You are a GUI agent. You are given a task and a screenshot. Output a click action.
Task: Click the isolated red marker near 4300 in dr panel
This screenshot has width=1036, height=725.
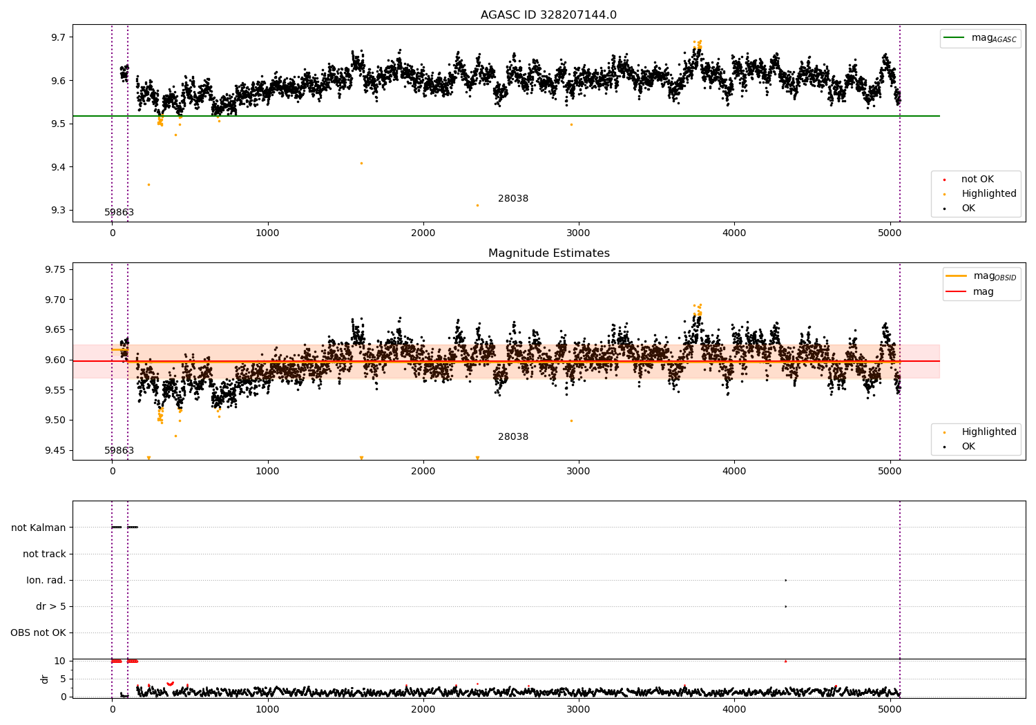[785, 661]
